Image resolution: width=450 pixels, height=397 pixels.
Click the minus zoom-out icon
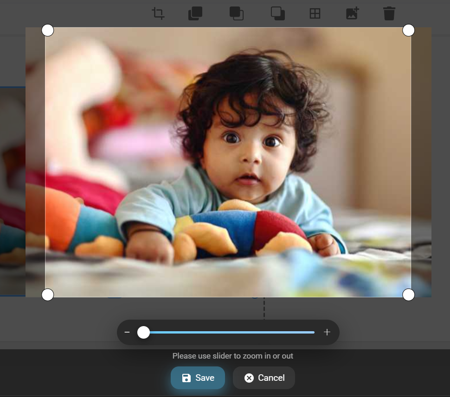[127, 333]
